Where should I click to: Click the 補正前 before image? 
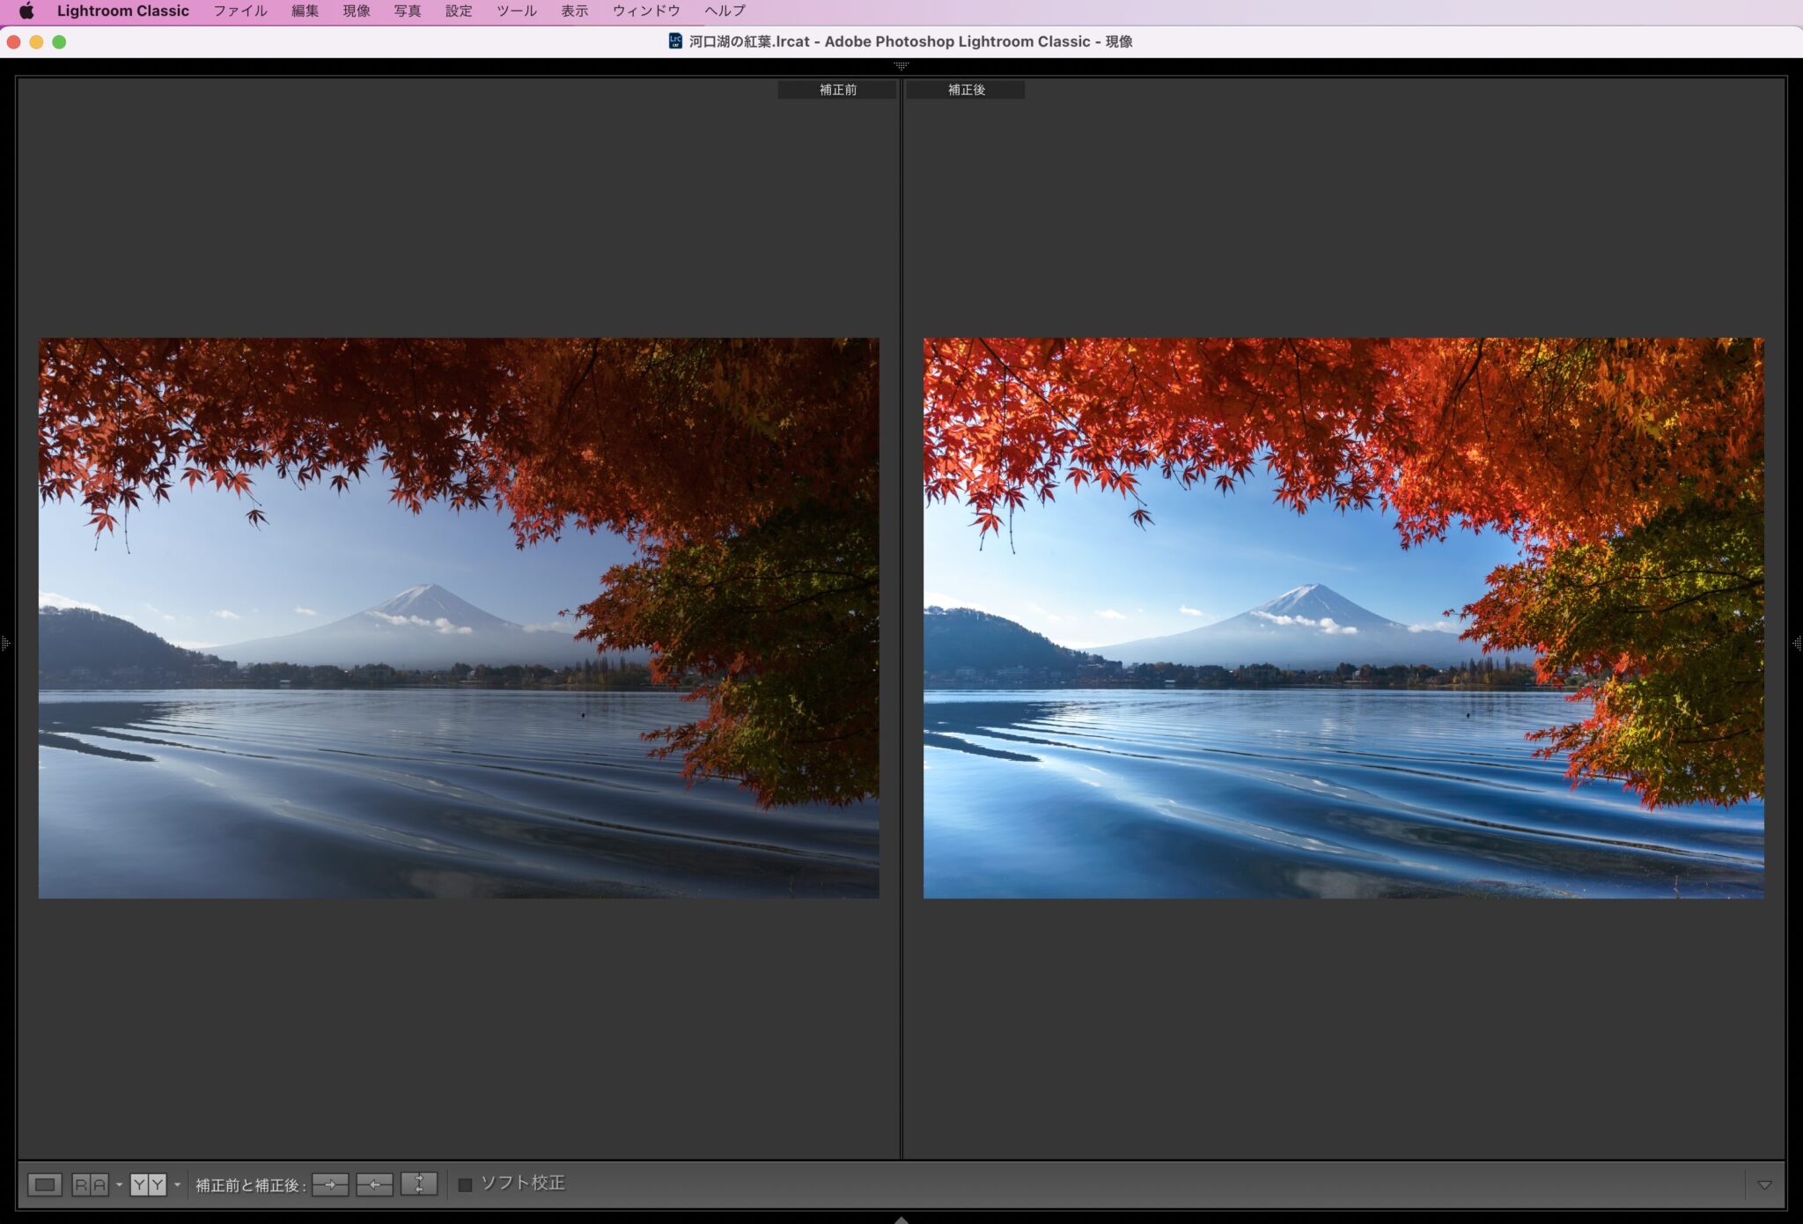pyautogui.click(x=458, y=618)
